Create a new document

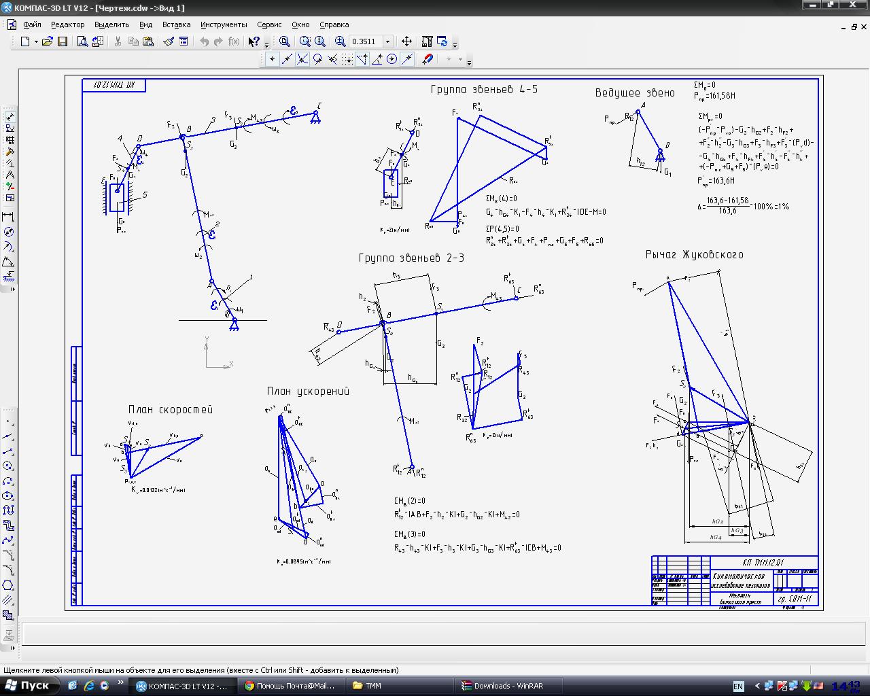[25, 41]
